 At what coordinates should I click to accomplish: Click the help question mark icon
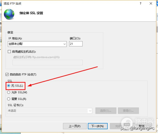(140, 3)
